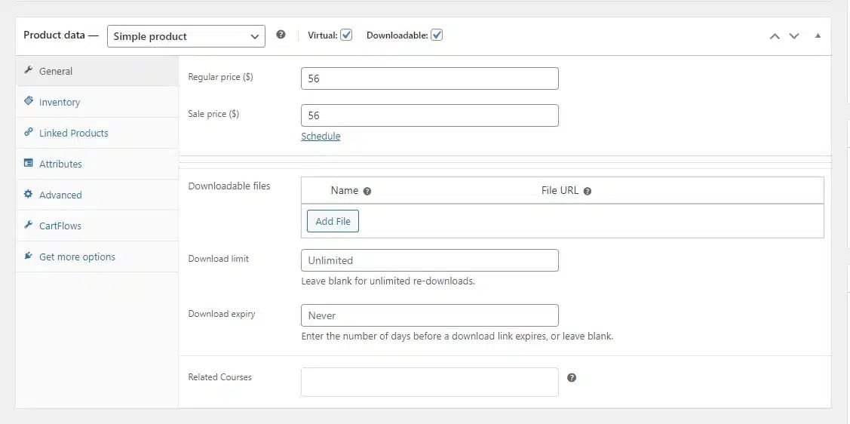Click the Attributes table icon
850x424 pixels.
click(29, 163)
